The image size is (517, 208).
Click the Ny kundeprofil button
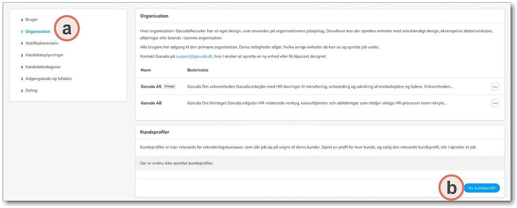tap(482, 188)
